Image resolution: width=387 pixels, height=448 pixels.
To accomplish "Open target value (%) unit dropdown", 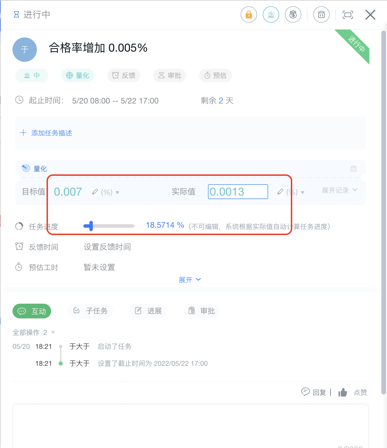I will [110, 192].
